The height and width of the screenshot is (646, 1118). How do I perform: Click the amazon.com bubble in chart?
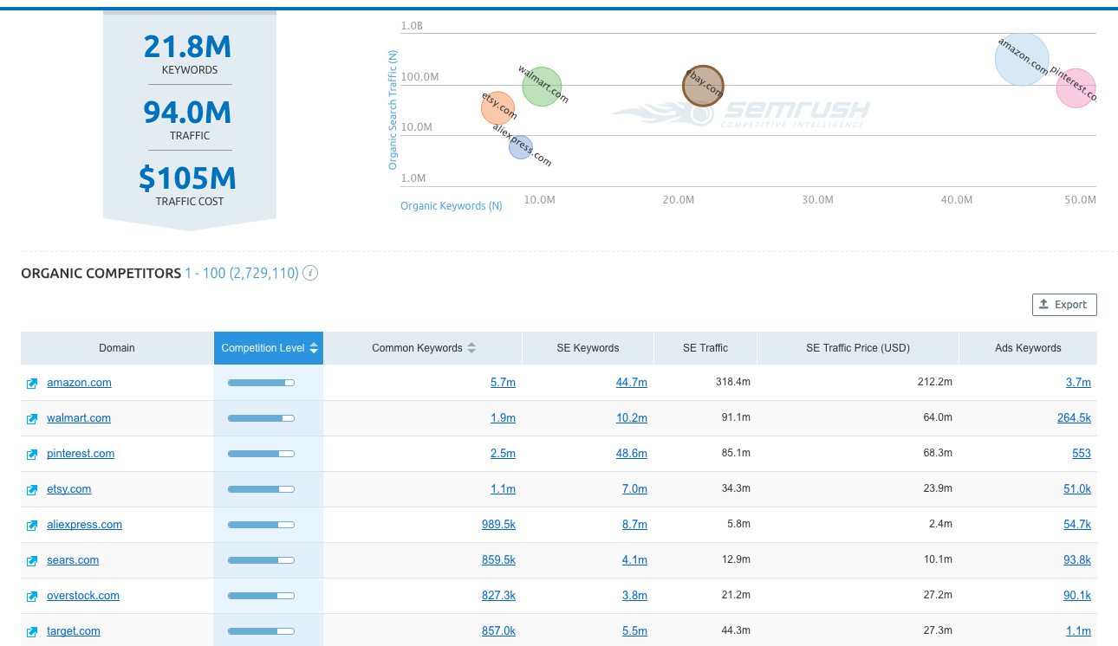tap(1022, 58)
